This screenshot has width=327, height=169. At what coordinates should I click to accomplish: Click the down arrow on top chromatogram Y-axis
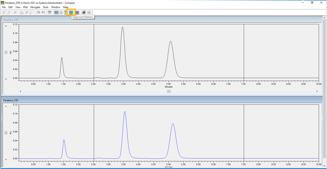click(x=6, y=79)
